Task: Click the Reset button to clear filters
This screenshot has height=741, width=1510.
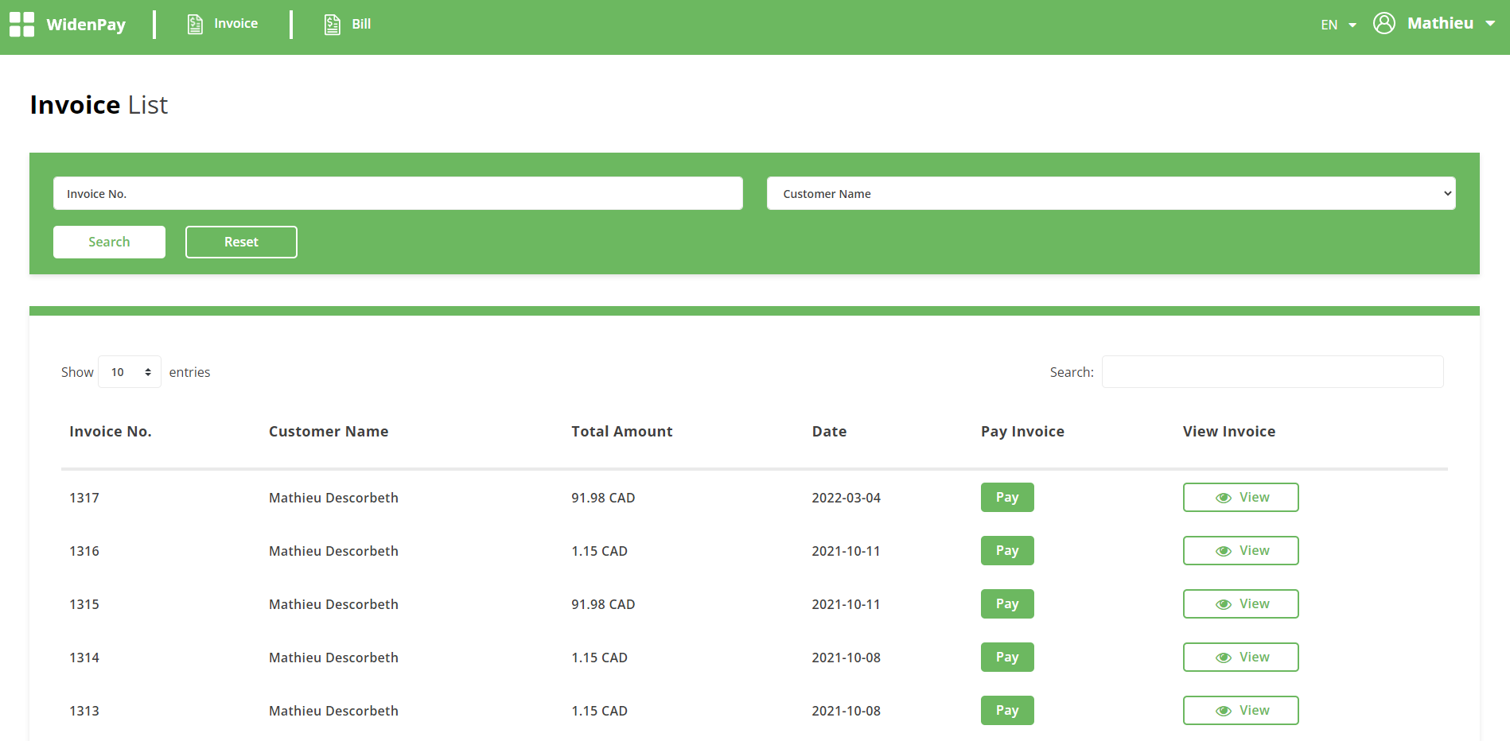Action: tap(241, 242)
